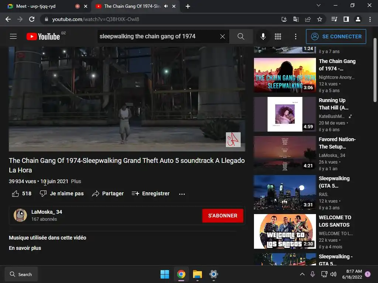The image size is (378, 283).
Task: Click En savoir plus link
Action: 25,248
